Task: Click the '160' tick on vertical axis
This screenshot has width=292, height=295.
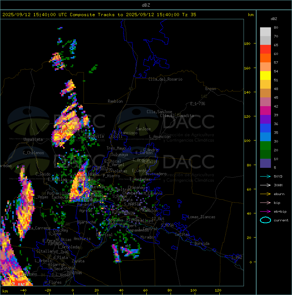Action: (247, 68)
